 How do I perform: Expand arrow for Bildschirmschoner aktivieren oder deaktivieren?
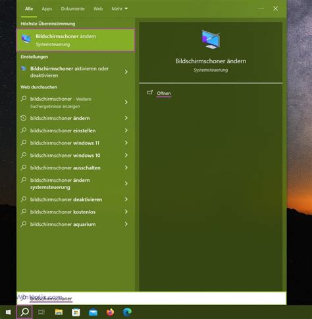pos(126,72)
